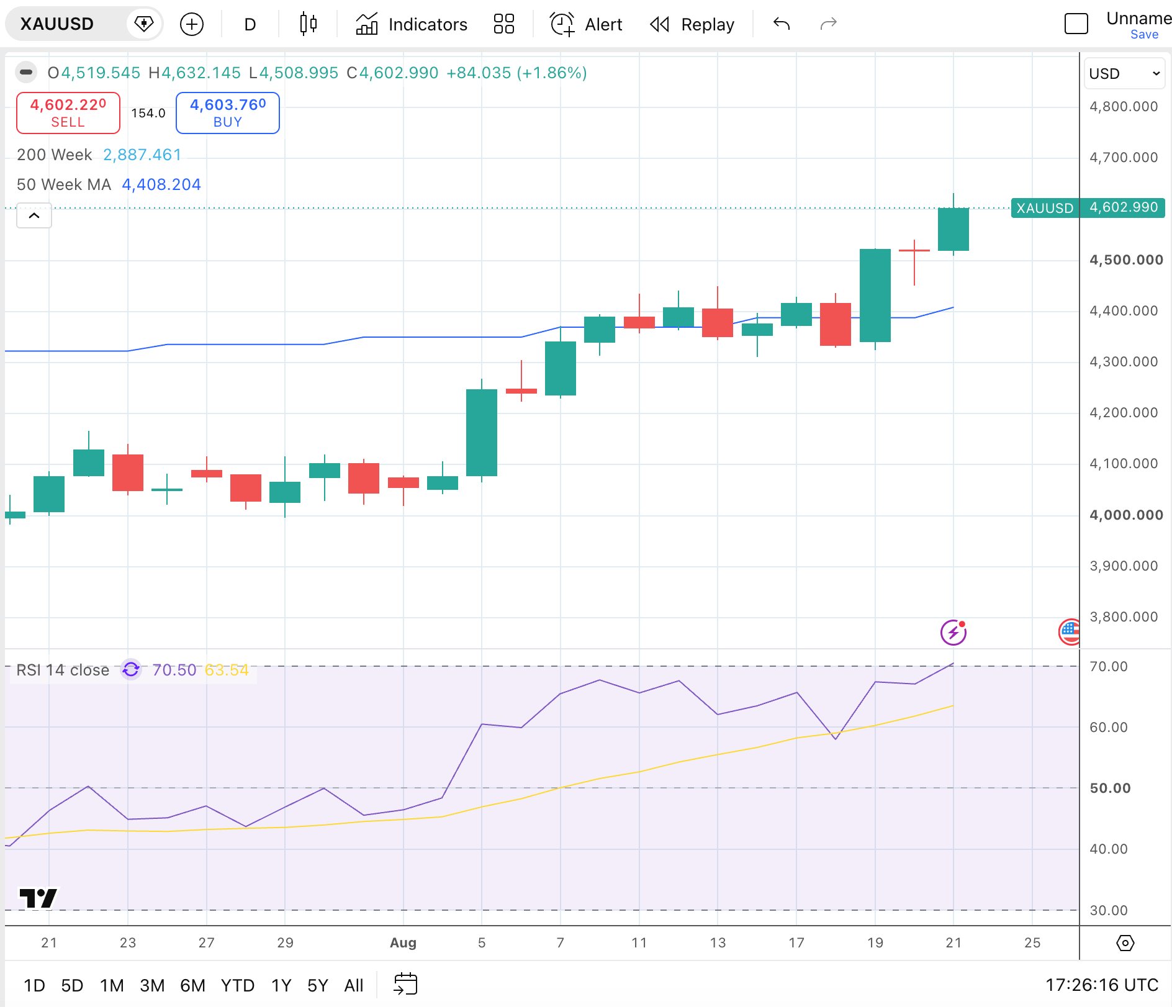Open the indicator templates grid icon

pyautogui.click(x=504, y=24)
